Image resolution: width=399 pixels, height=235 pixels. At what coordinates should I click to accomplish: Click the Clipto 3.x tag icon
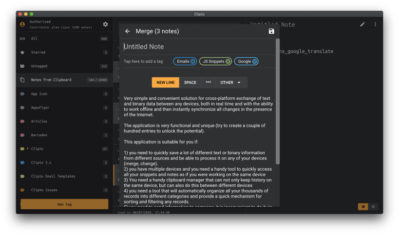pyautogui.click(x=22, y=163)
